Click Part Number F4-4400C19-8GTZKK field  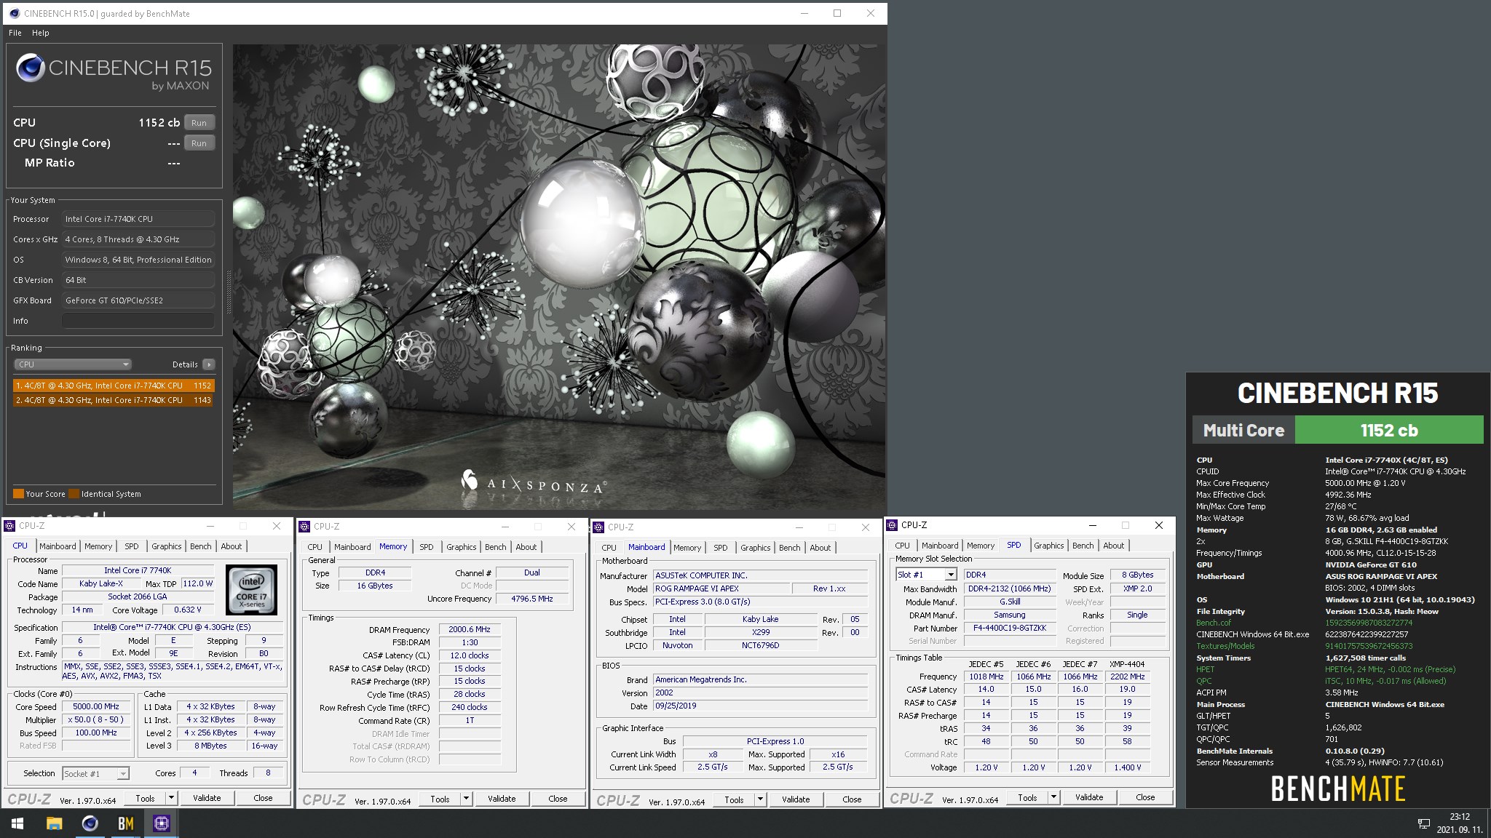(x=1010, y=628)
